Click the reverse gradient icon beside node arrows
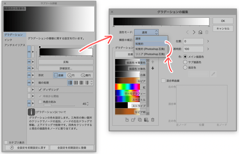The width and height of the screenshot is (239, 154). point(200,32)
